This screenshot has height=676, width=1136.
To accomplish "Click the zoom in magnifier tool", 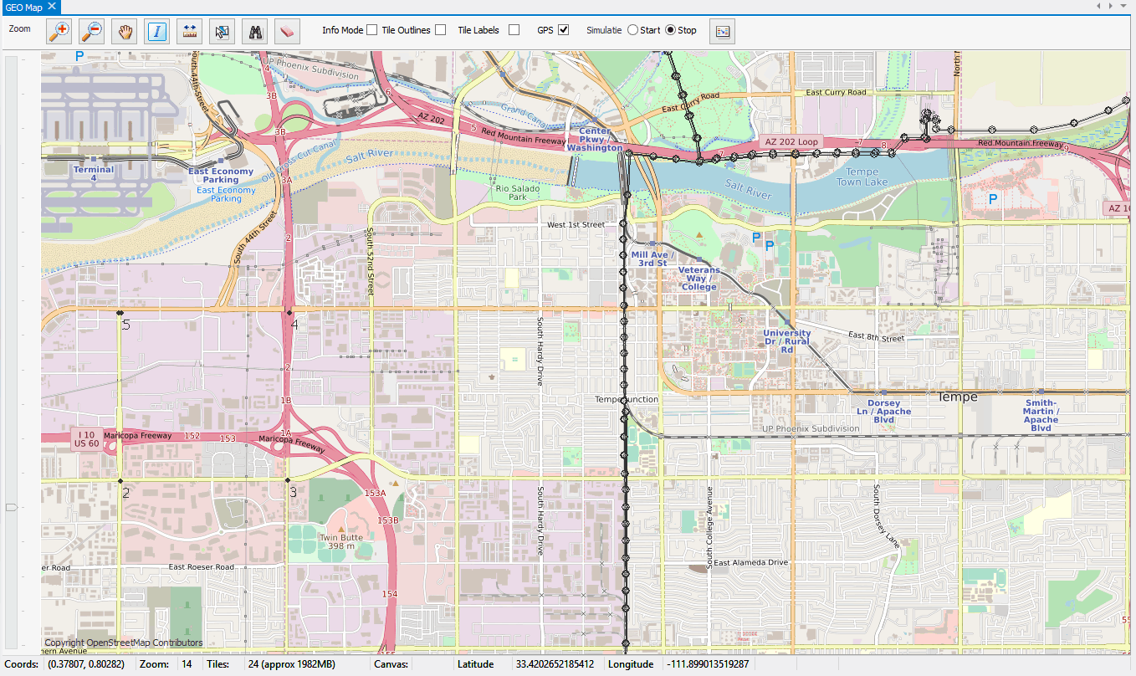I will point(59,31).
